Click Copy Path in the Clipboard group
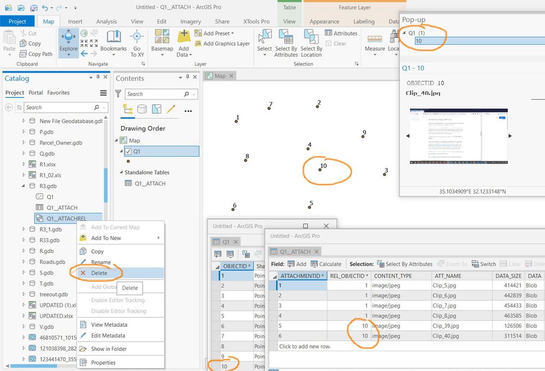The height and width of the screenshot is (371, 545). click(x=36, y=54)
